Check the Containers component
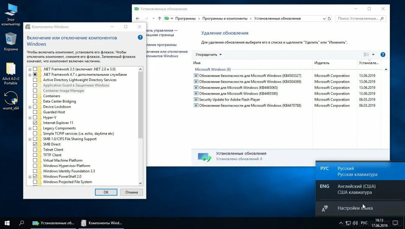405x229 pixels. pyautogui.click(x=35, y=96)
